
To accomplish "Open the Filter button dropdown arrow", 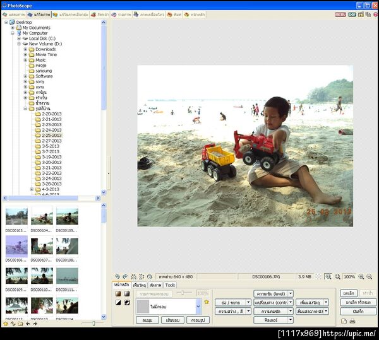I will tap(291, 320).
